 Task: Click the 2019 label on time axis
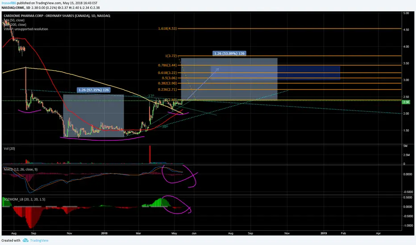(x=324, y=233)
